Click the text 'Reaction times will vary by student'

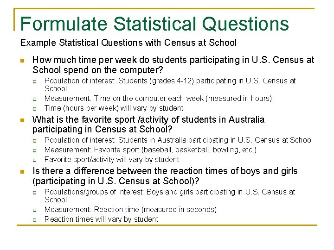pyautogui.click(x=101, y=219)
